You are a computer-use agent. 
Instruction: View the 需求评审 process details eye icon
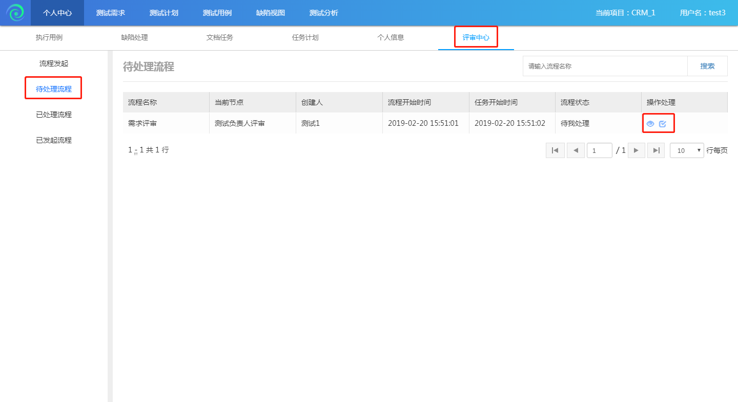650,124
